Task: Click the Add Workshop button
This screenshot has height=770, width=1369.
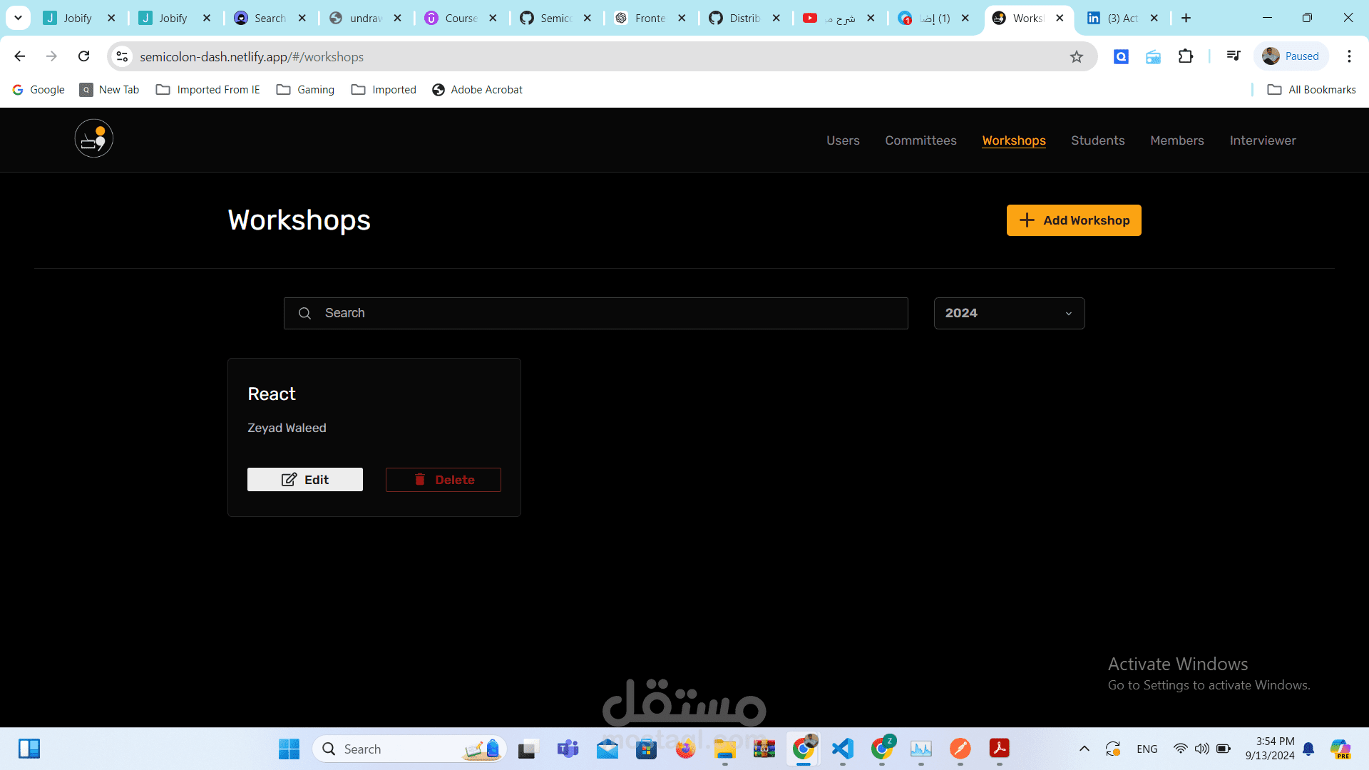Action: 1074,220
